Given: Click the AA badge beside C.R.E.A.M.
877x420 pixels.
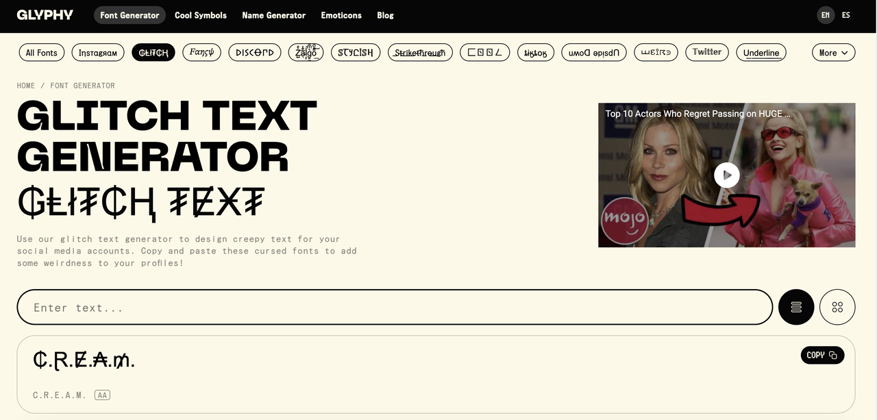Looking at the screenshot, I should click(x=103, y=395).
